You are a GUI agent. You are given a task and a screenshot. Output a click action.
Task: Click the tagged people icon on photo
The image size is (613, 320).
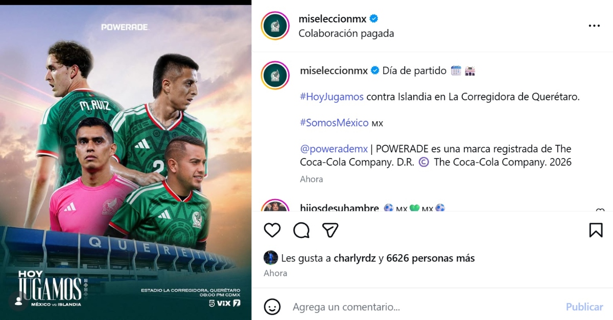click(18, 301)
